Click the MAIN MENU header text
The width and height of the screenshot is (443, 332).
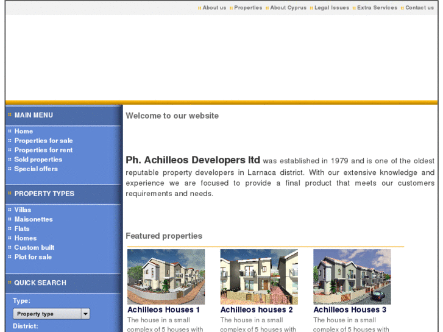point(34,115)
